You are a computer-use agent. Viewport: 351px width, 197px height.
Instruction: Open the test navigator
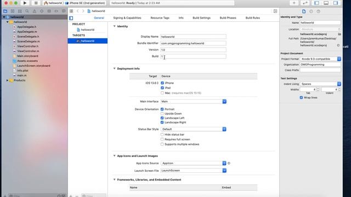point(42,11)
